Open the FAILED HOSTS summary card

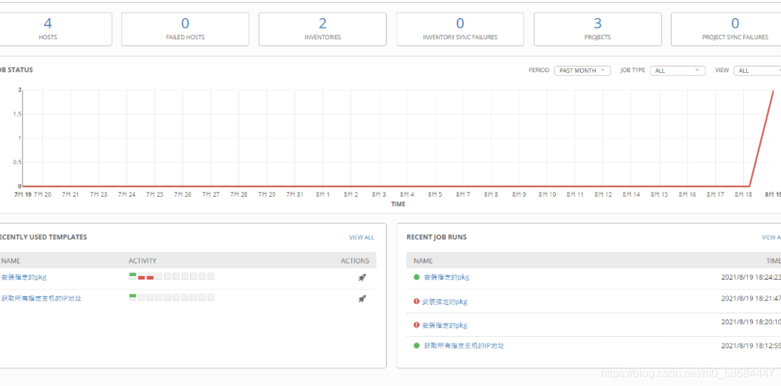[x=185, y=29]
